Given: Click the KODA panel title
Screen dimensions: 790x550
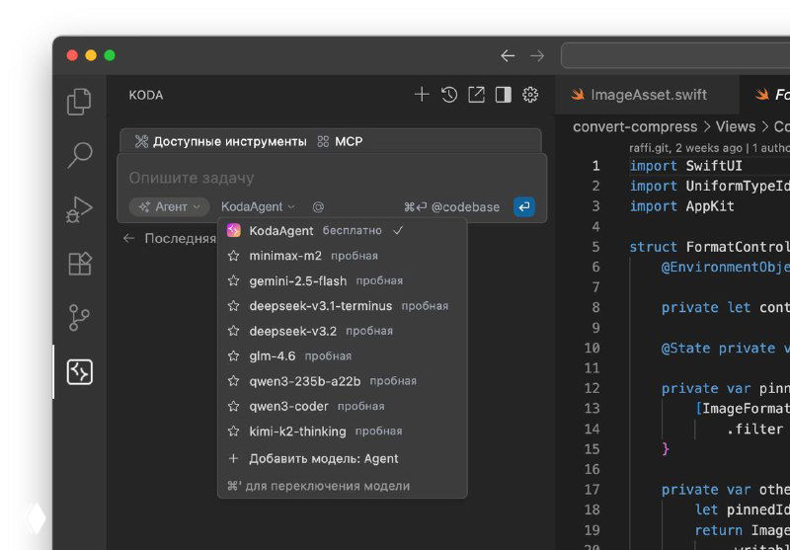Looking at the screenshot, I should pos(146,95).
